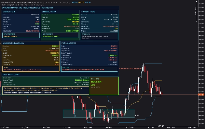
Task: Click the large BULLISH final bias text
Action: (96, 81)
